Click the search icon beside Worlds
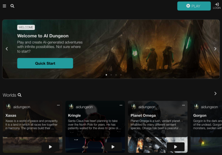Viewport: 222px width, 155px height. tap(19, 95)
